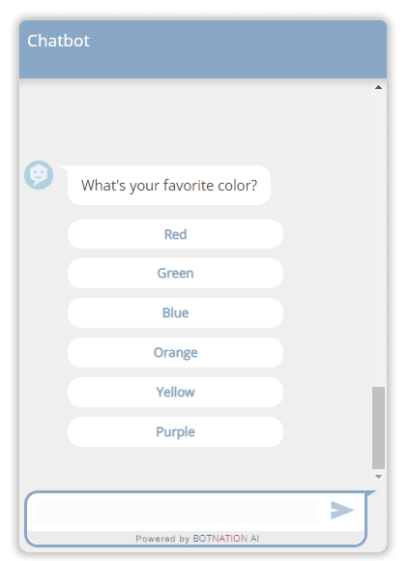Choose the Purple quick reply
The height and width of the screenshot is (561, 410).
point(175,431)
